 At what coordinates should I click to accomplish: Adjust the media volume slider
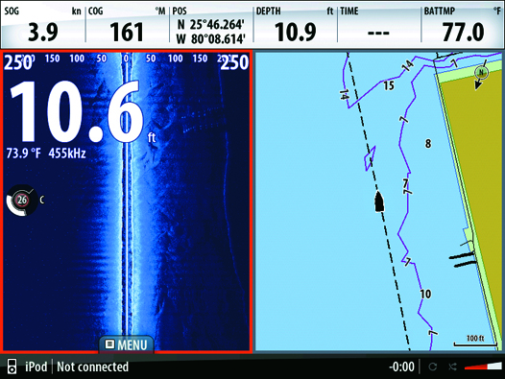pyautogui.click(x=483, y=367)
